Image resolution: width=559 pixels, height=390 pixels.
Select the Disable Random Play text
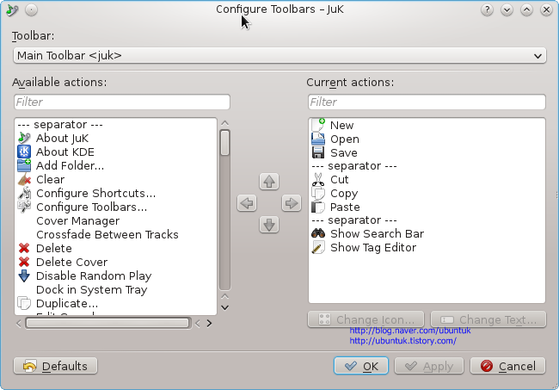click(94, 275)
